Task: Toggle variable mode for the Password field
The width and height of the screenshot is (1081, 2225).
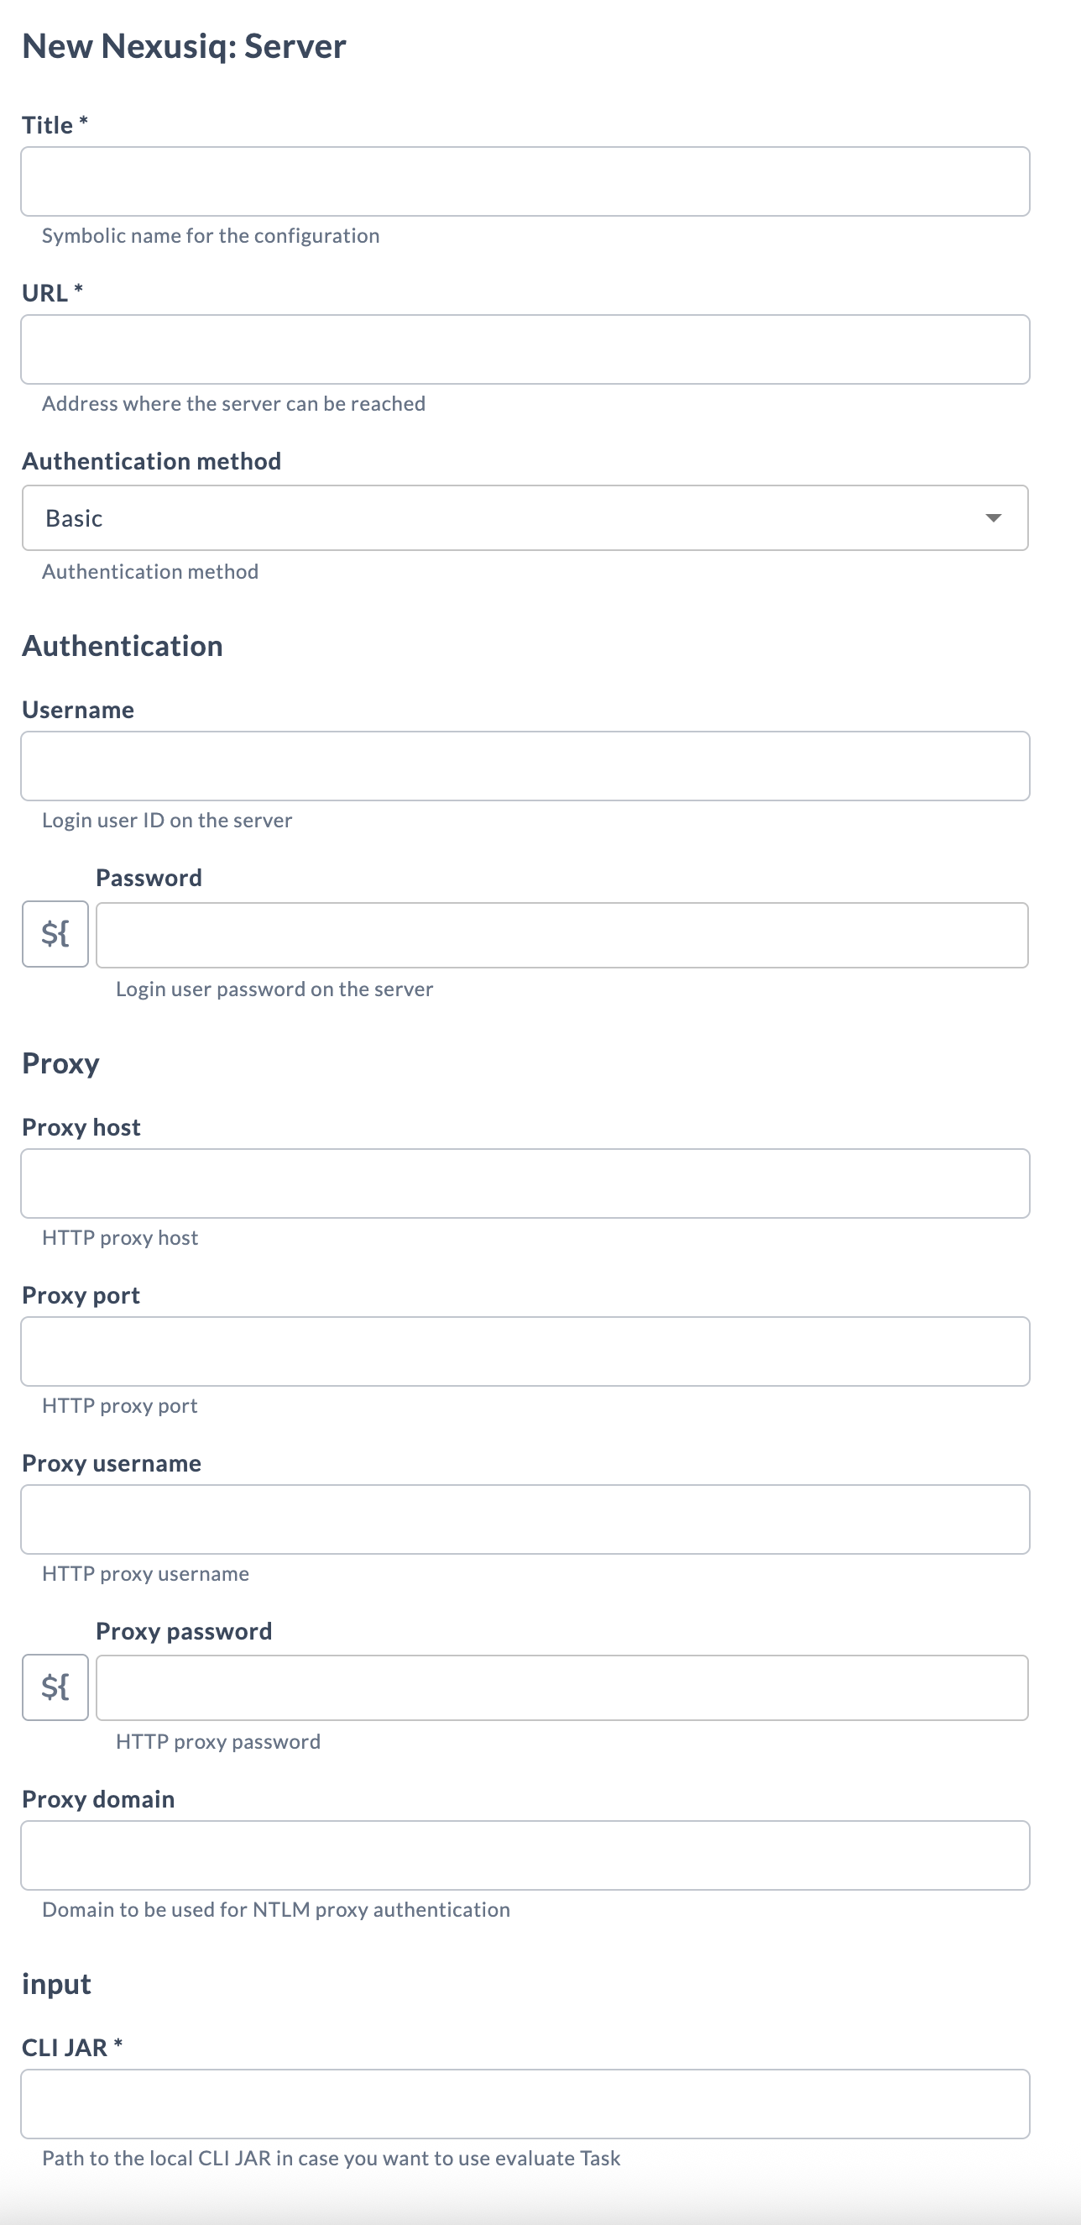Action: tap(55, 934)
